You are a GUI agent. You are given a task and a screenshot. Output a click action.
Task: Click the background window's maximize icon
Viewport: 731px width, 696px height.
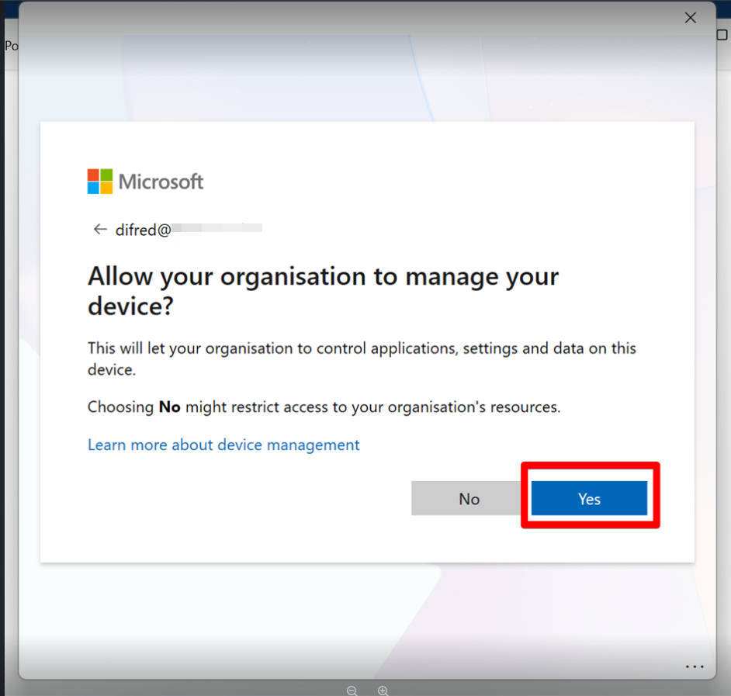722,35
